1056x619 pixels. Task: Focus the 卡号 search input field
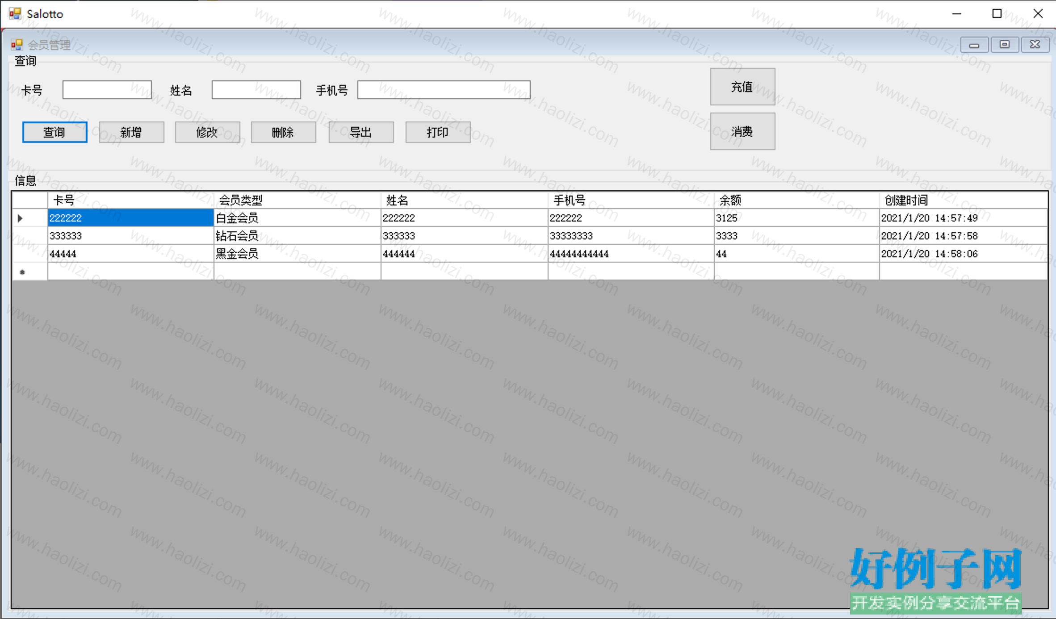(x=107, y=90)
